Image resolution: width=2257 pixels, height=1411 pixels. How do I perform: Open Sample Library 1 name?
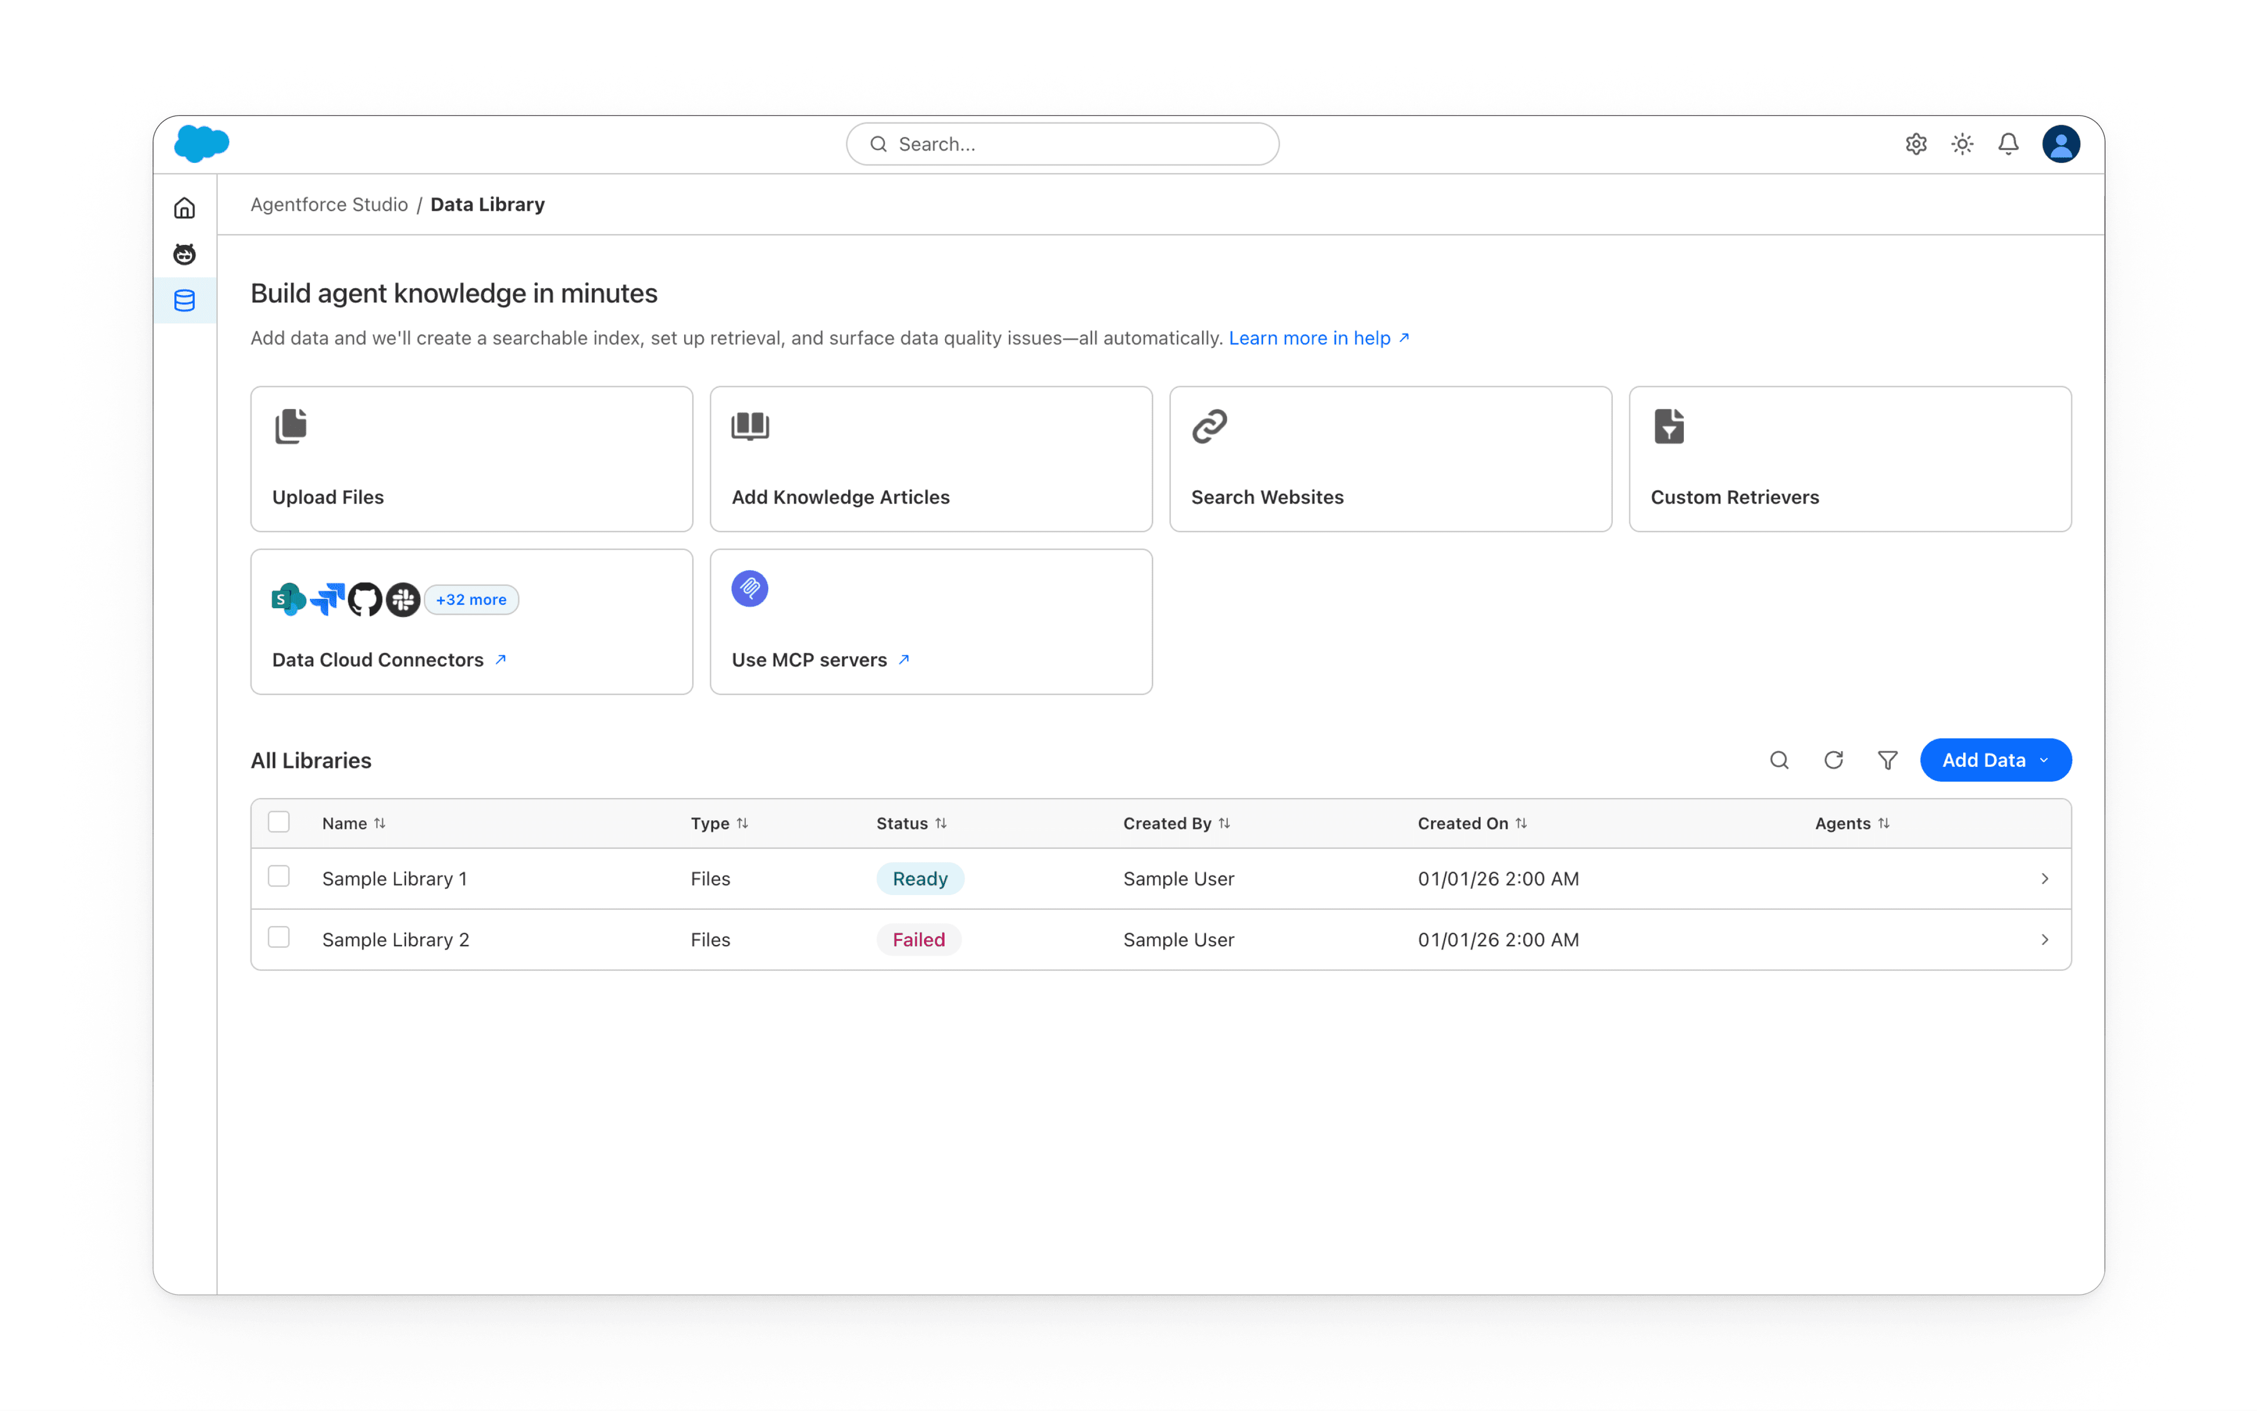(x=395, y=879)
